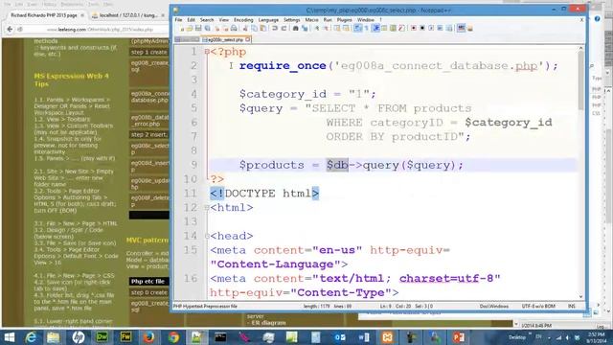Viewport: 613px width, 345px height.
Task: Click the 'step 2 insert' link on webpage
Action: pyautogui.click(x=149, y=134)
